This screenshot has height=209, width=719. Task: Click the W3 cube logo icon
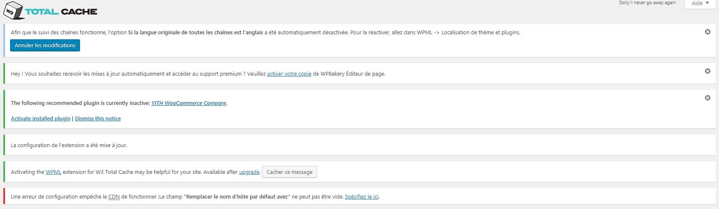pyautogui.click(x=12, y=10)
